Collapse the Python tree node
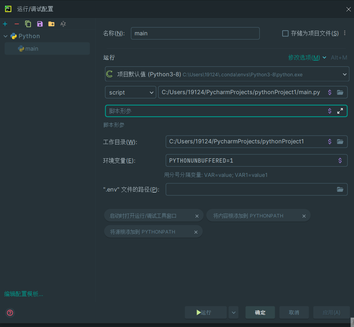The image size is (354, 327). pos(6,36)
